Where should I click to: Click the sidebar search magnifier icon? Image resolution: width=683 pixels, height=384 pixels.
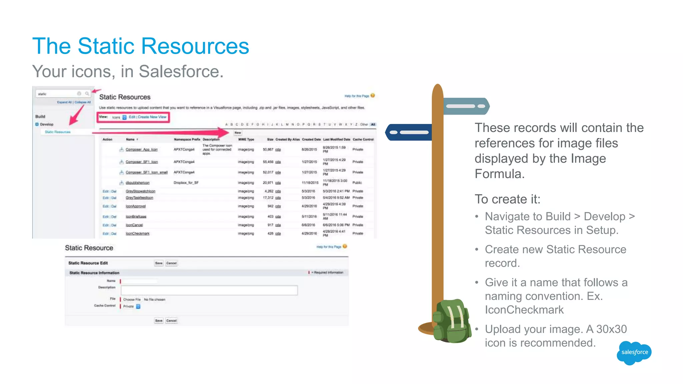tap(87, 94)
